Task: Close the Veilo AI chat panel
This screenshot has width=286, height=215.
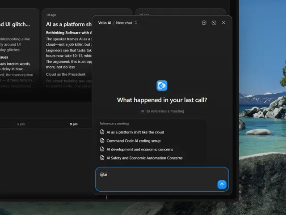Action: (223, 23)
